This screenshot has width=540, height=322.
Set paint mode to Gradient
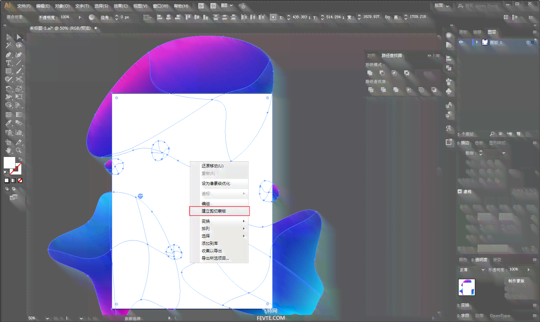tap(14, 181)
